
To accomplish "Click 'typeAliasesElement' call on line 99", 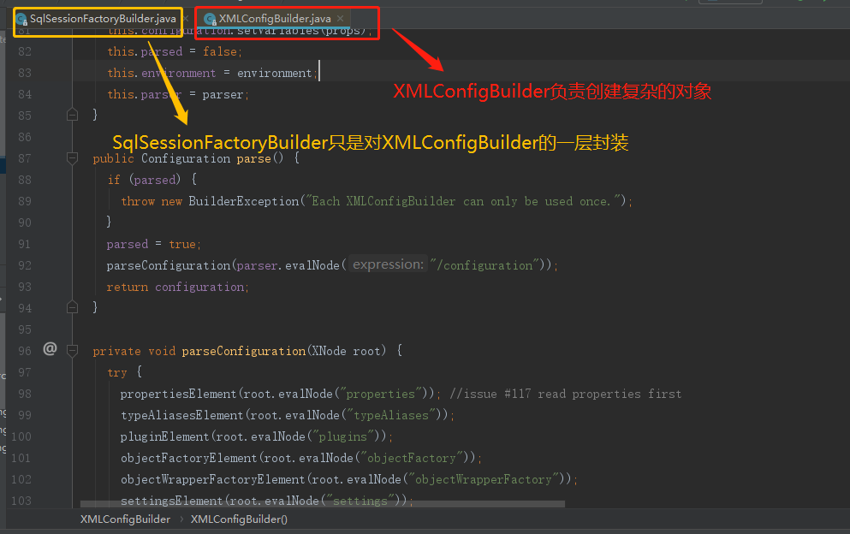I will pyautogui.click(x=181, y=415).
